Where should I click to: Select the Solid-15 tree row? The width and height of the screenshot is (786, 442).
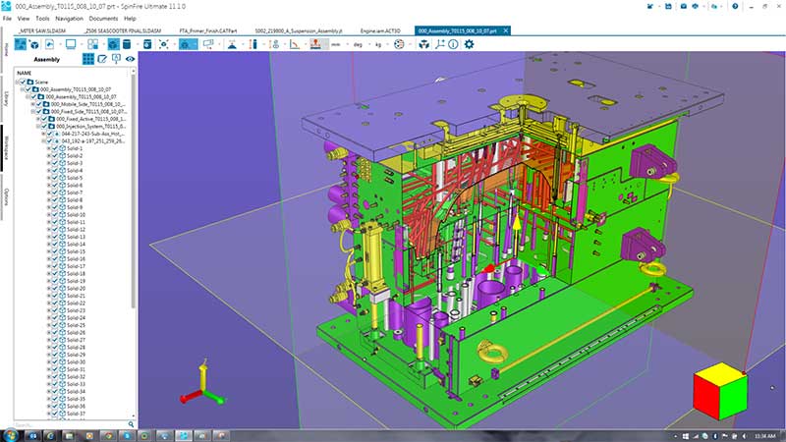pos(76,251)
